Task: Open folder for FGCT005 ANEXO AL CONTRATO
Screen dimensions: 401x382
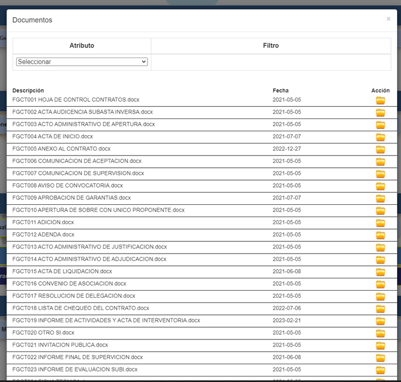Action: tap(380, 149)
